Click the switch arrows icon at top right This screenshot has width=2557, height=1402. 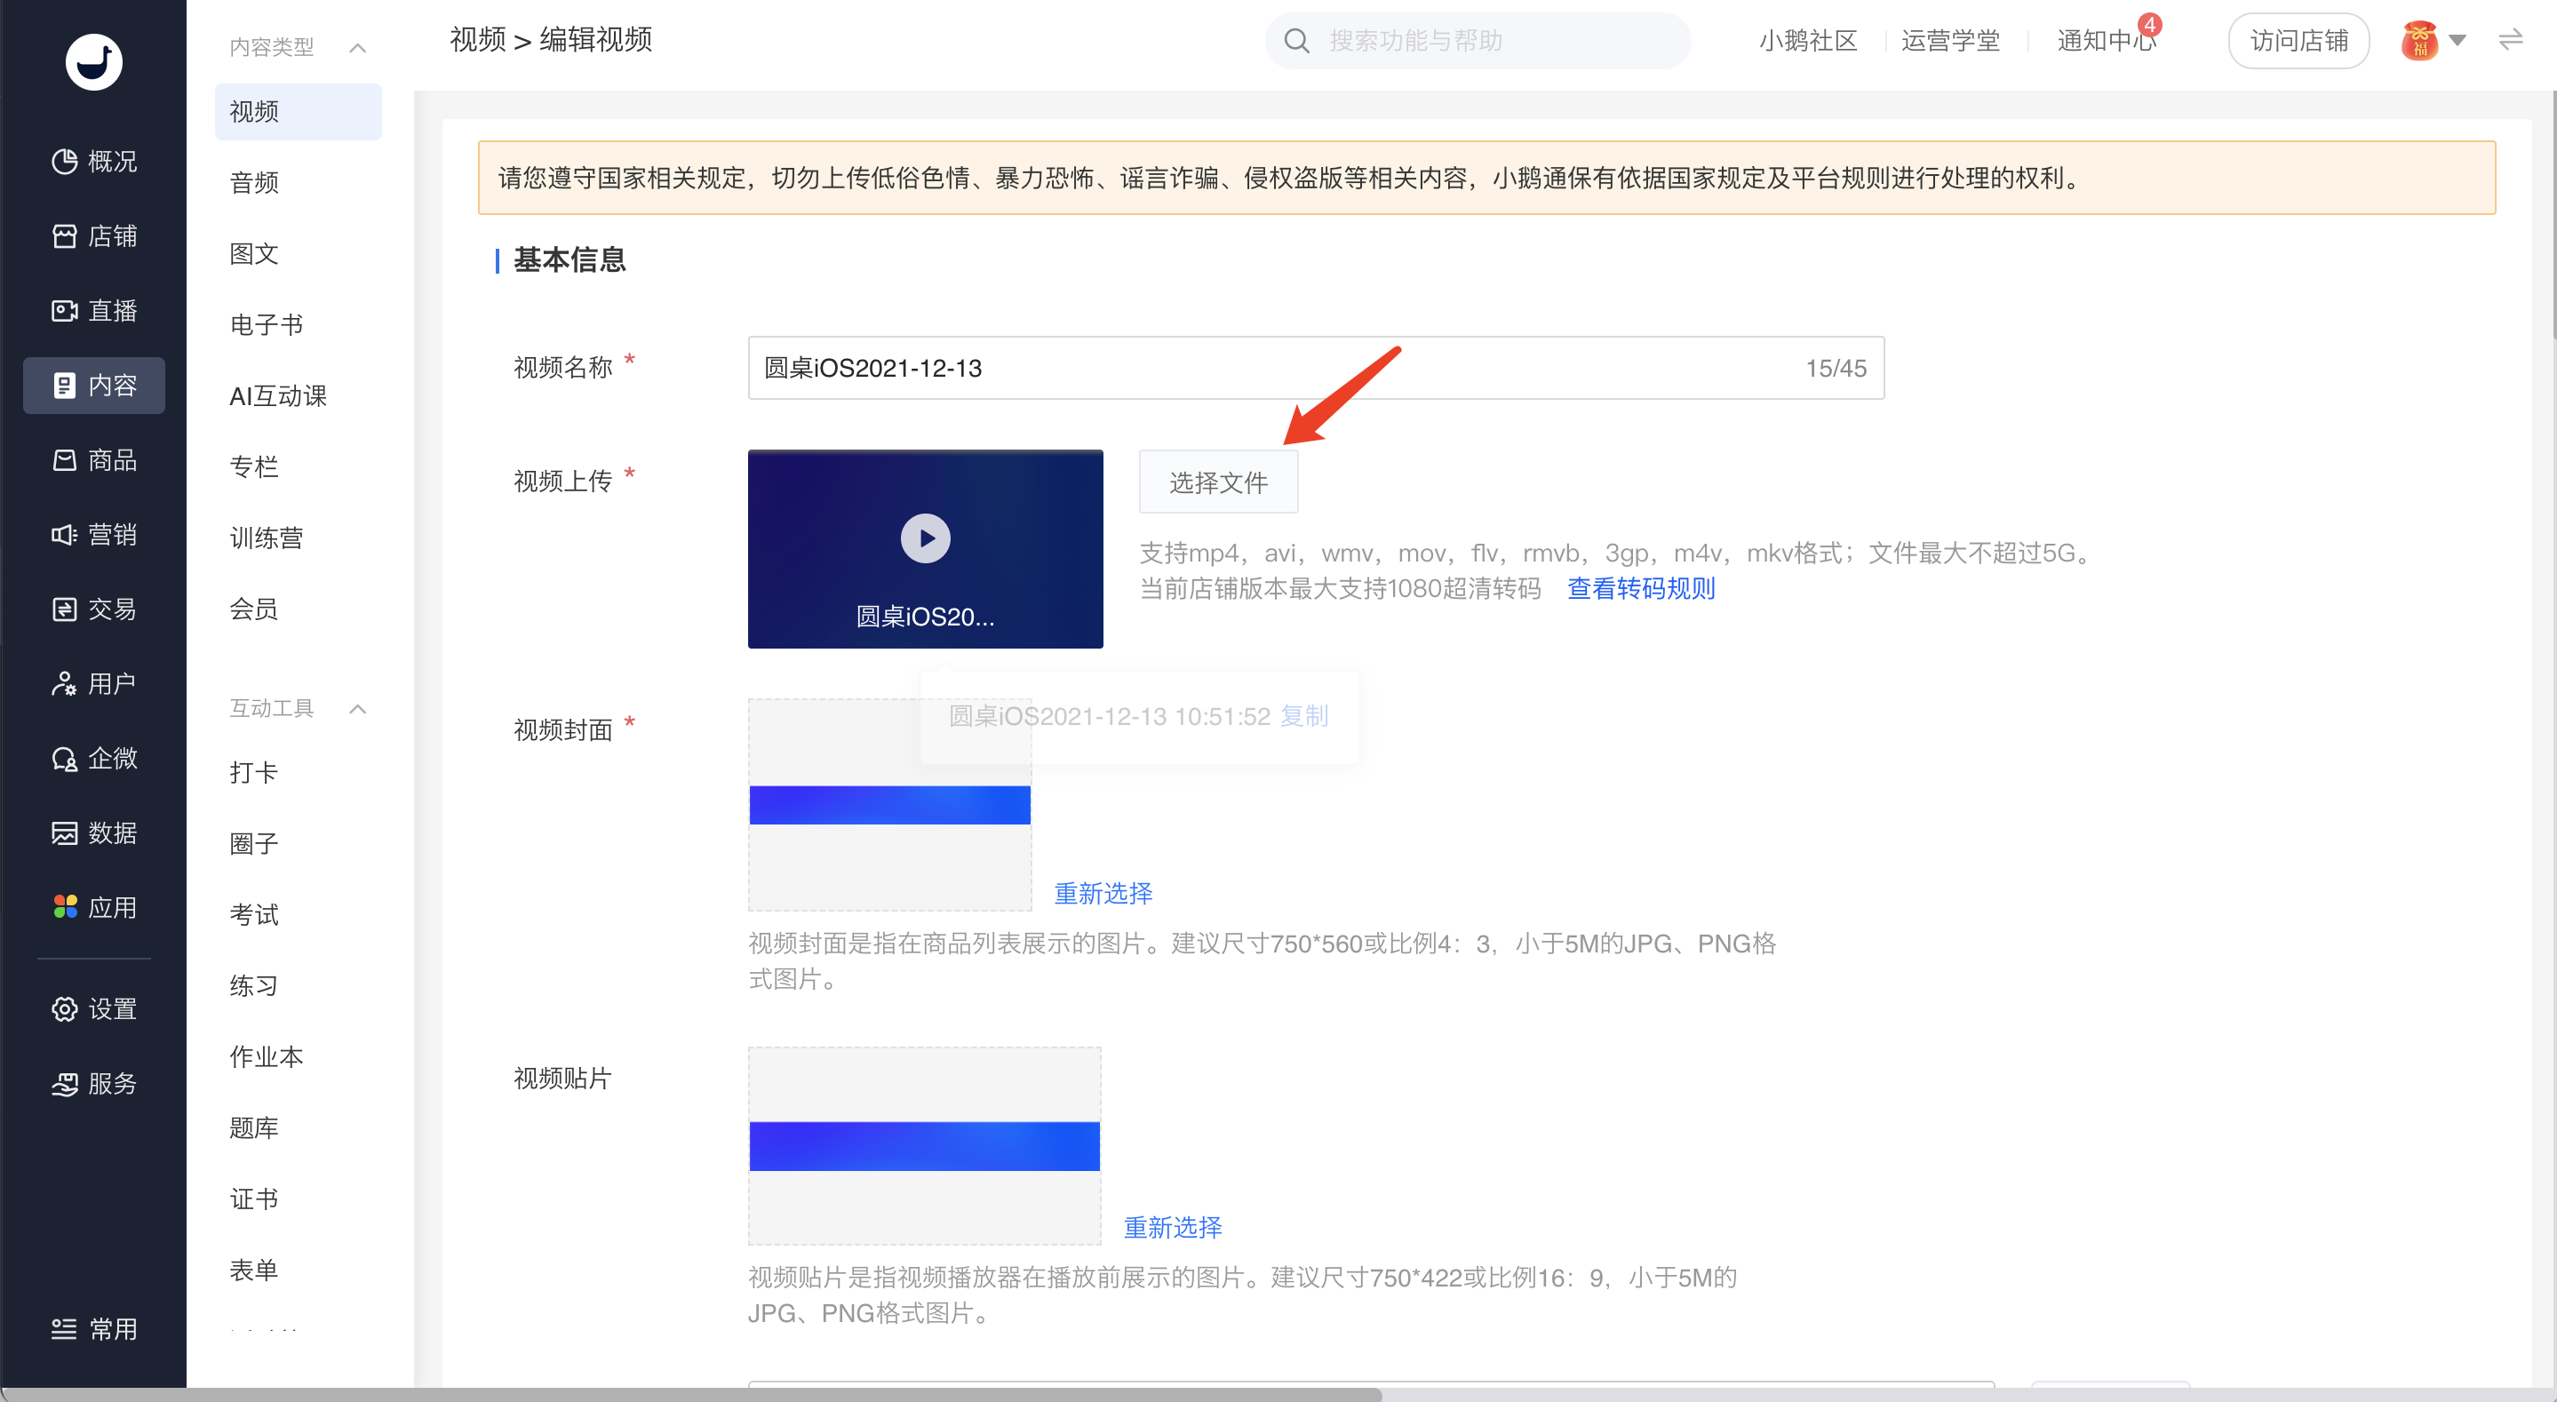[x=2510, y=40]
